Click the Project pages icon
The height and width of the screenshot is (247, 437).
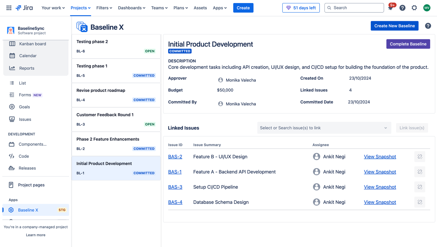11,185
